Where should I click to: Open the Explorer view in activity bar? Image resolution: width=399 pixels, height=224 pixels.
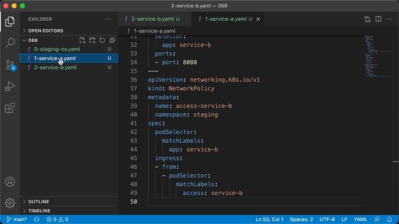pyautogui.click(x=10, y=22)
